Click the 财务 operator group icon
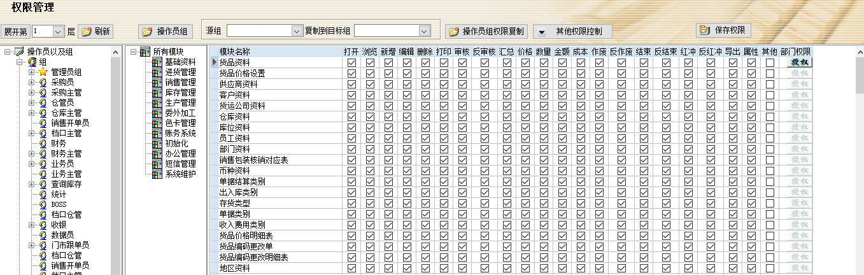Screen dimensions: 864x275 (43, 143)
